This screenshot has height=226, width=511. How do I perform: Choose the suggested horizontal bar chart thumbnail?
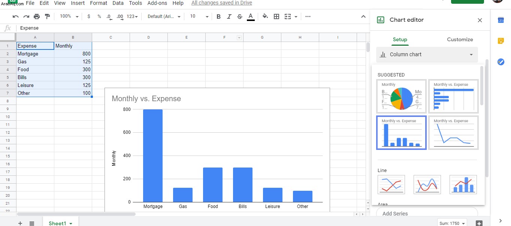[x=454, y=96]
